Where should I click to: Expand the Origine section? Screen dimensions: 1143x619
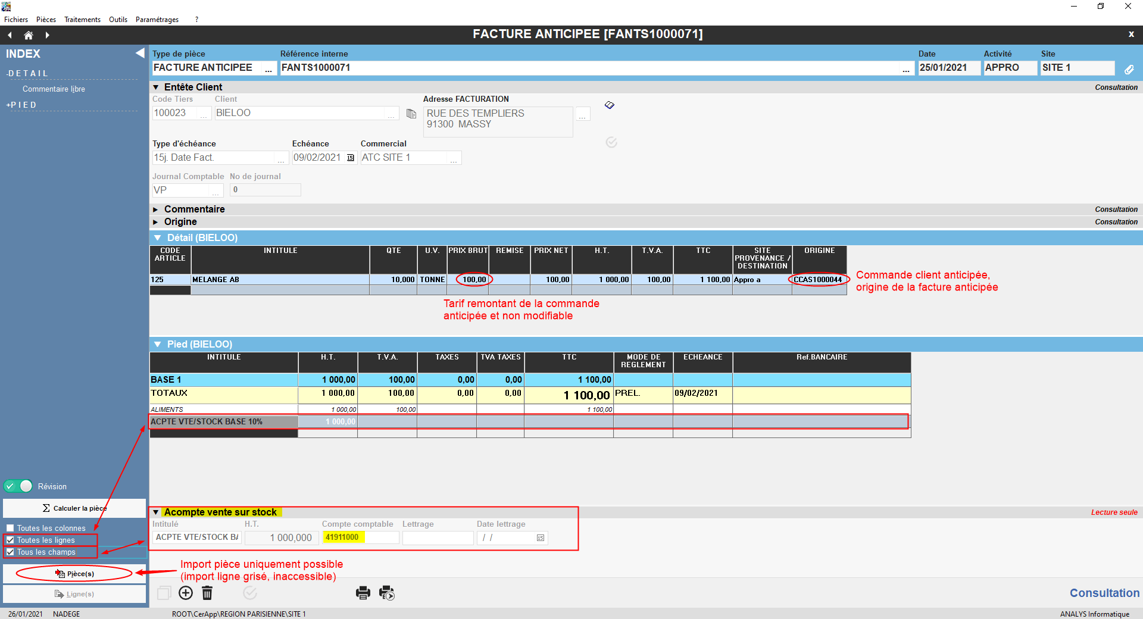point(156,222)
